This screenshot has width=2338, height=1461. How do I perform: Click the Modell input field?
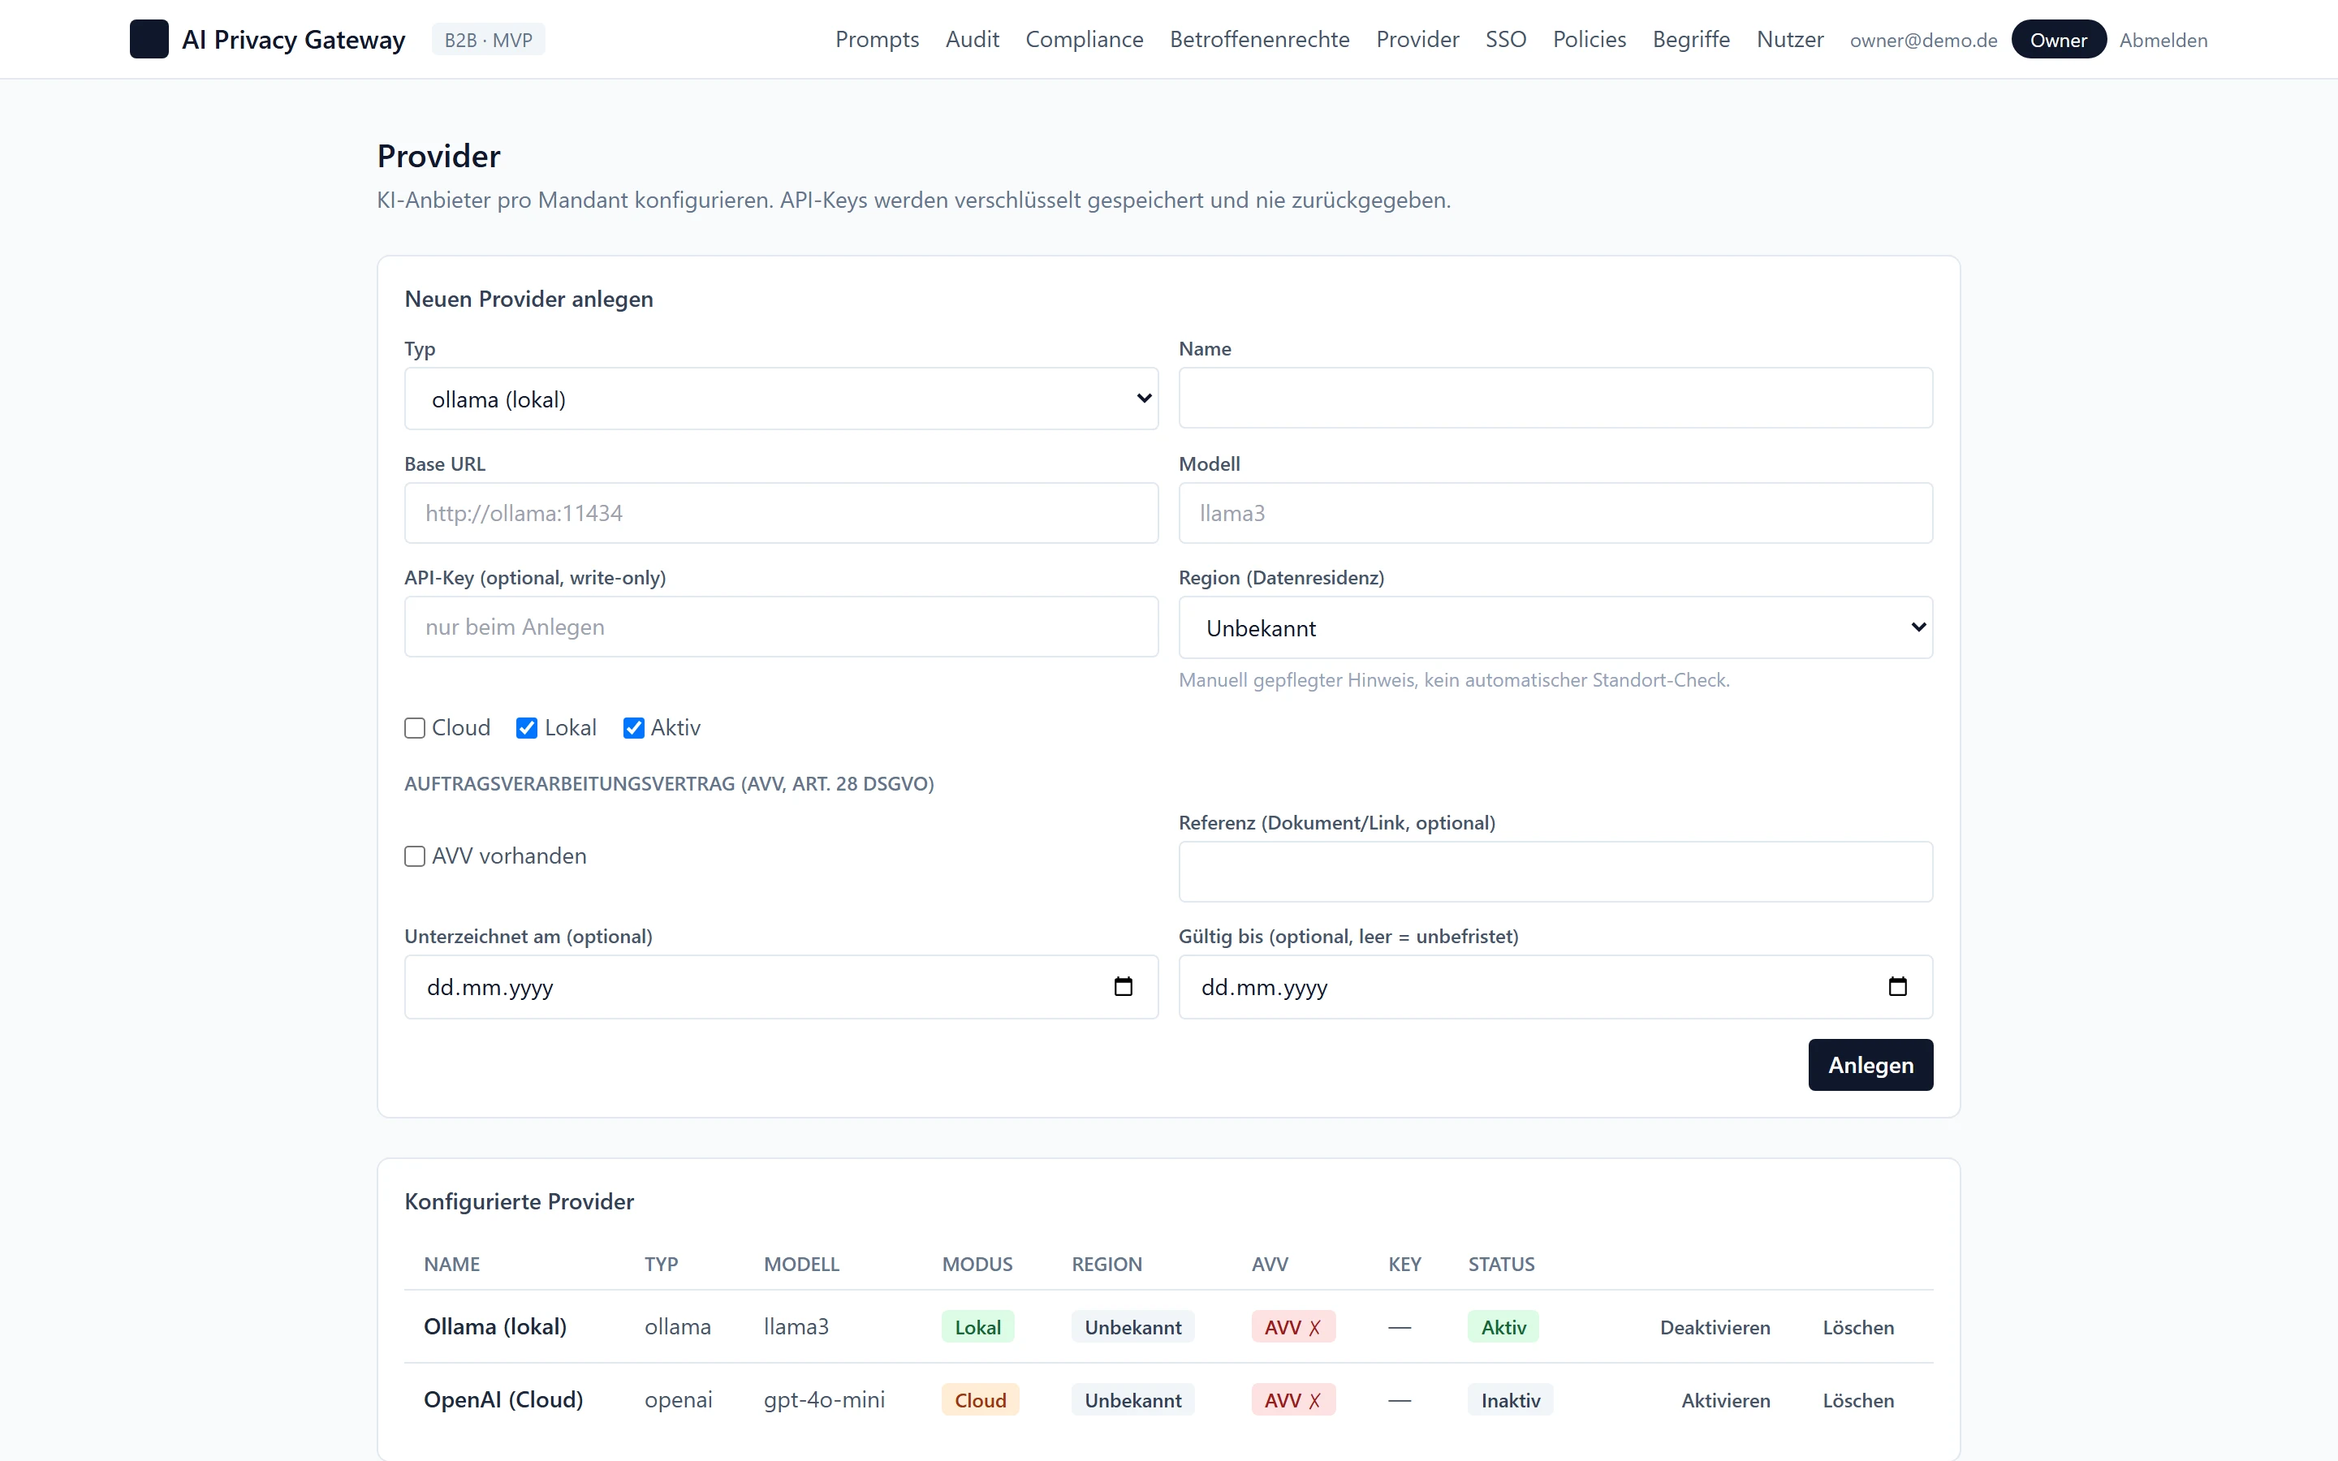click(x=1555, y=512)
